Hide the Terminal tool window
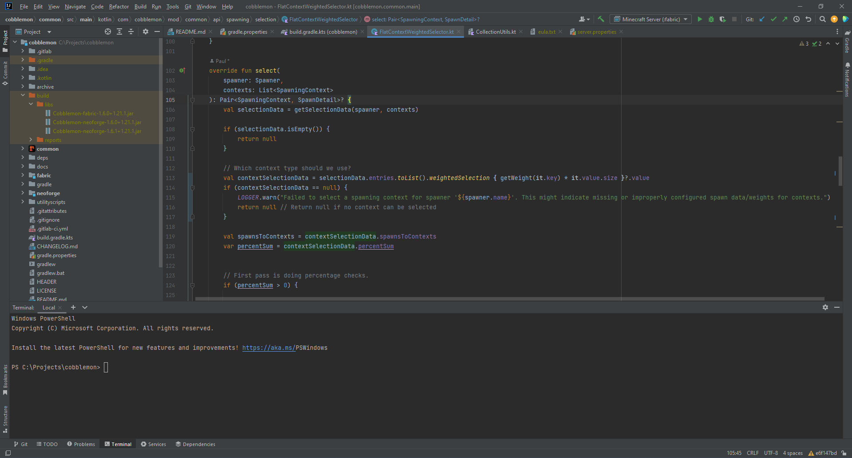 (836, 307)
